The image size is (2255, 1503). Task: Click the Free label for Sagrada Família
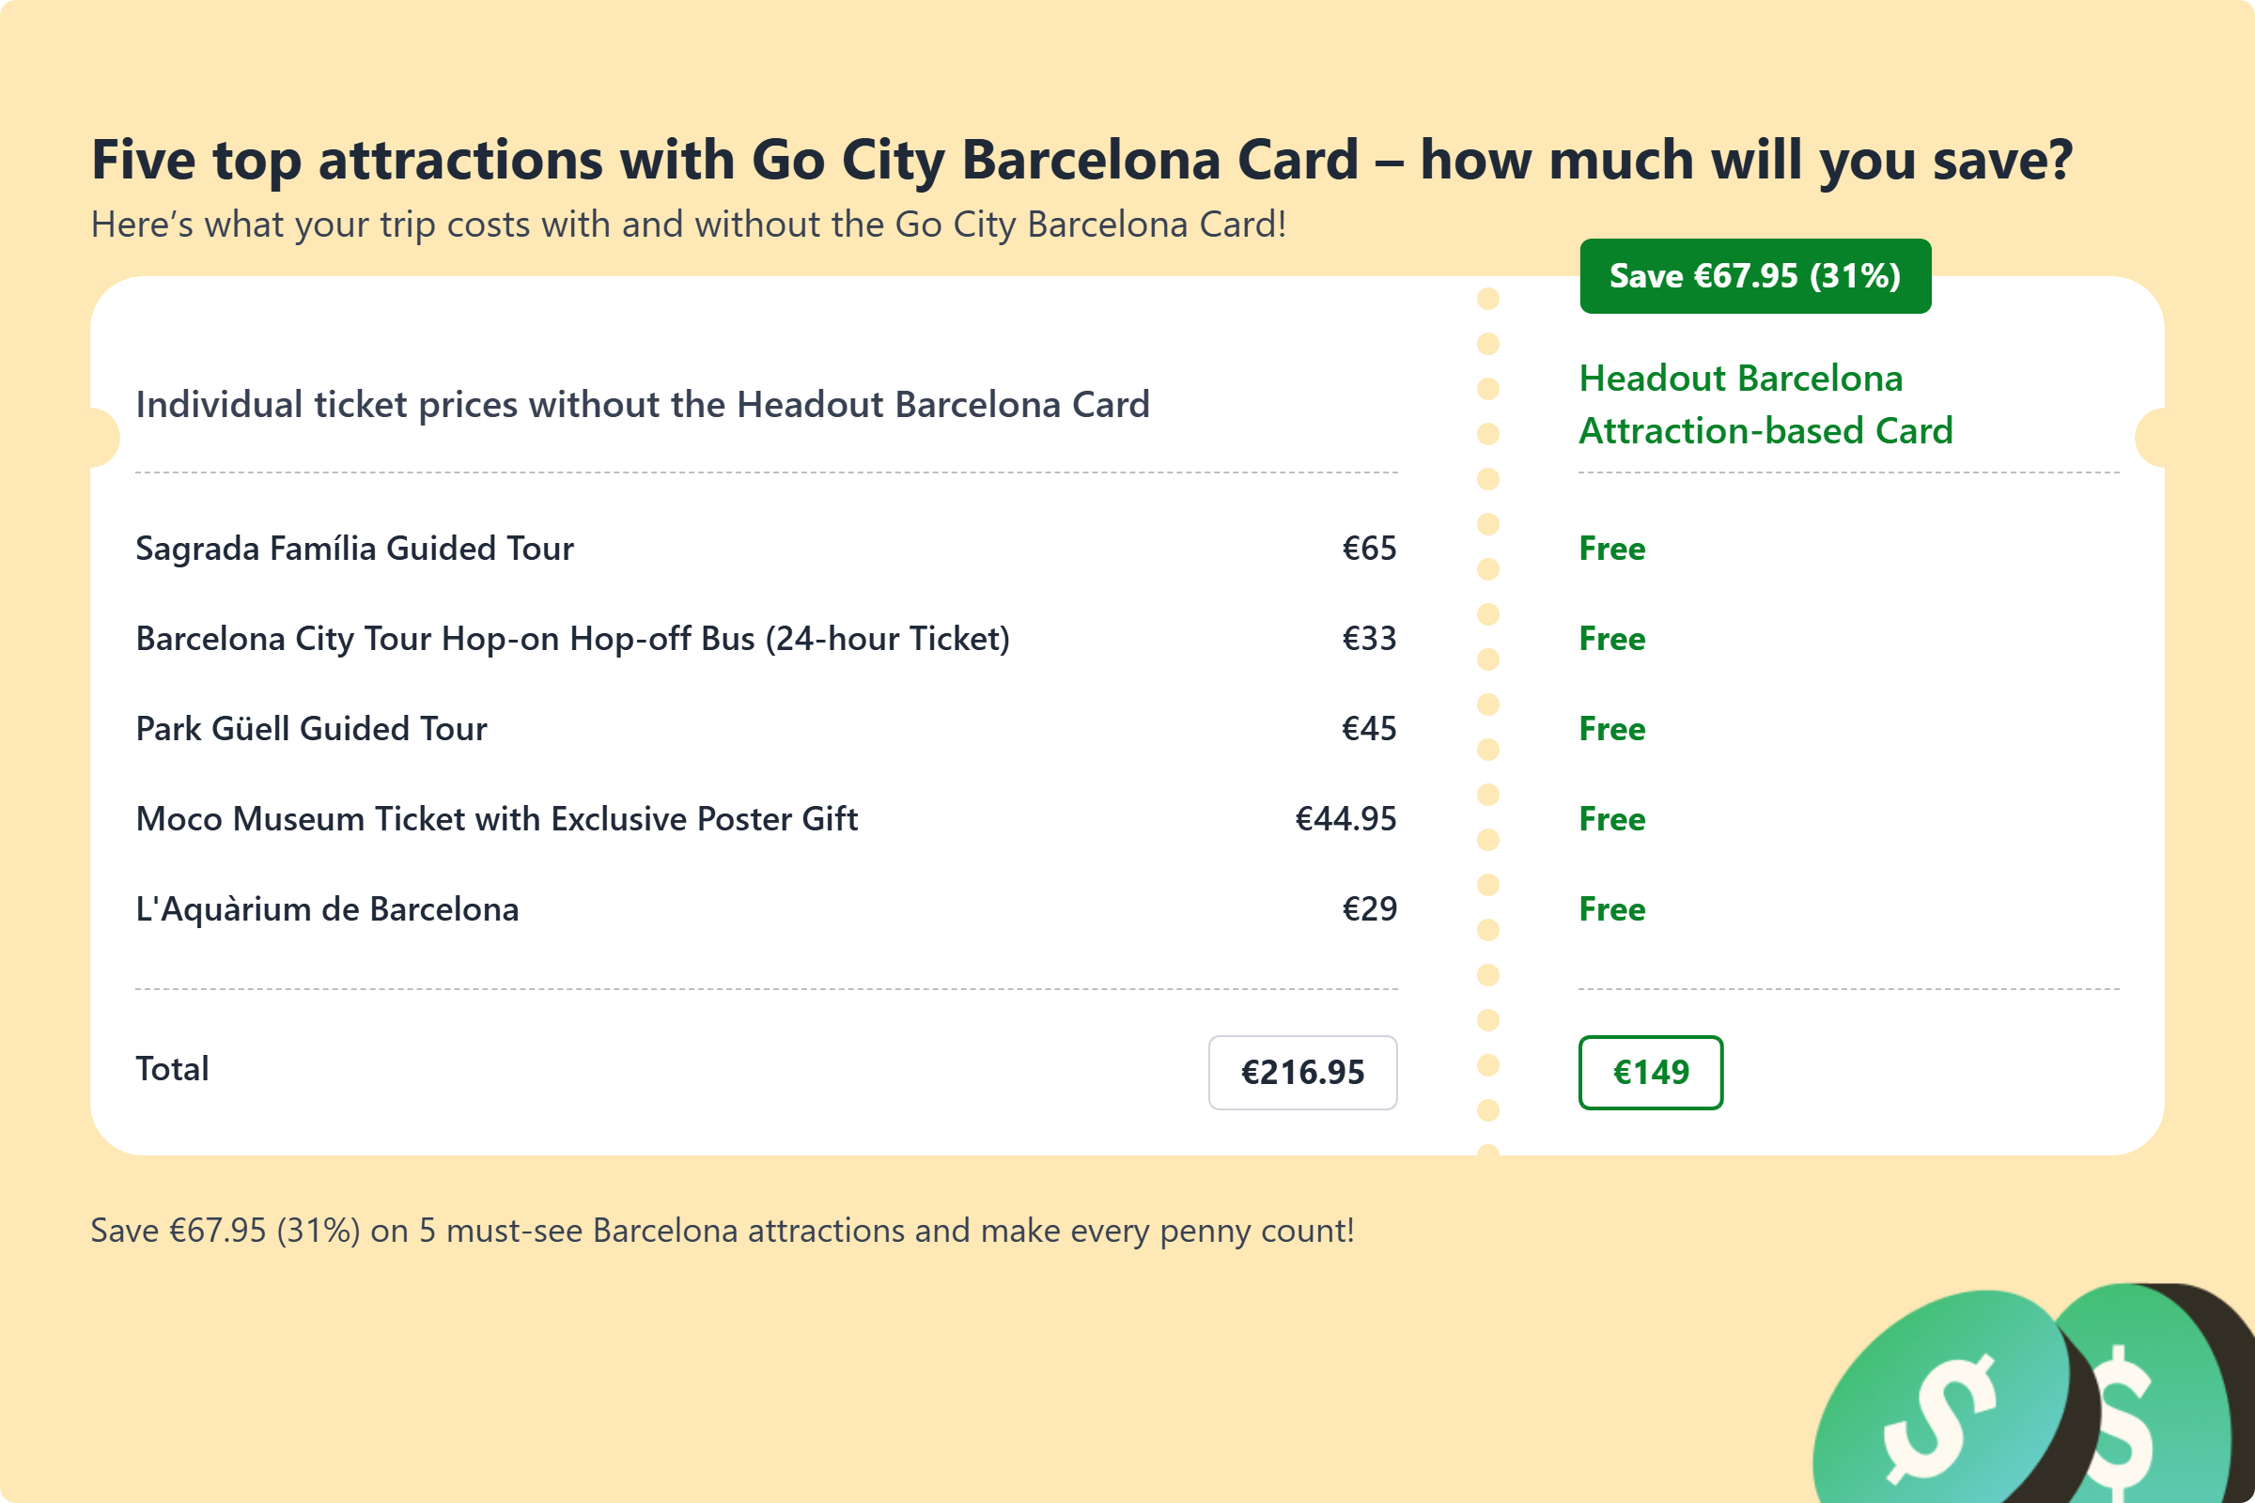(x=1611, y=549)
